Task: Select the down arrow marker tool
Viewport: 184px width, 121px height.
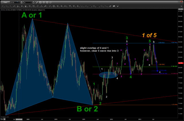Action: [78, 6]
